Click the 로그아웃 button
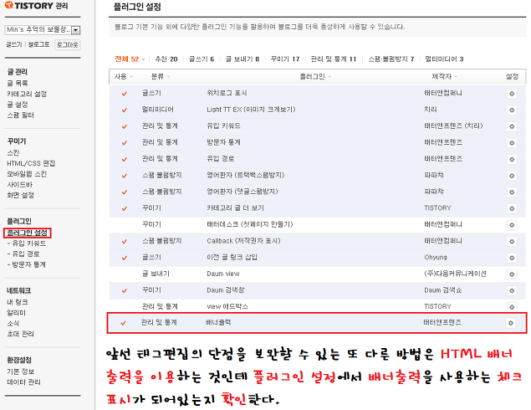The width and height of the screenshot is (531, 410). [x=68, y=44]
